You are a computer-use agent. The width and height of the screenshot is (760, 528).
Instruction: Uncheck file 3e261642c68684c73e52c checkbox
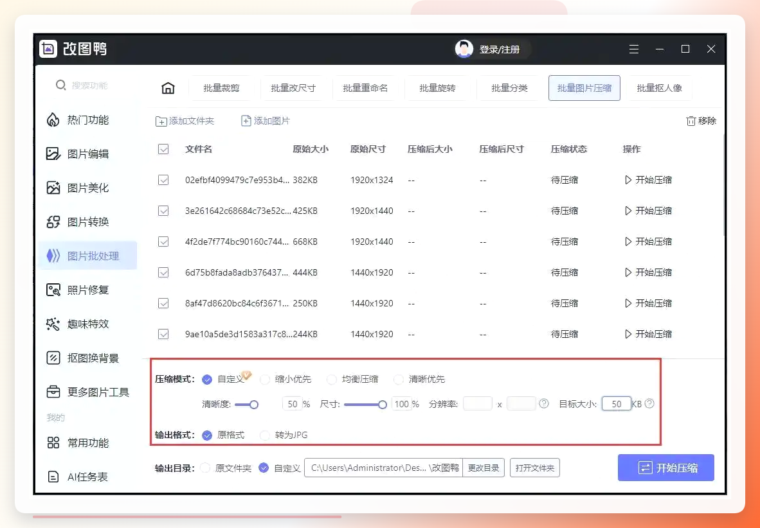[163, 211]
